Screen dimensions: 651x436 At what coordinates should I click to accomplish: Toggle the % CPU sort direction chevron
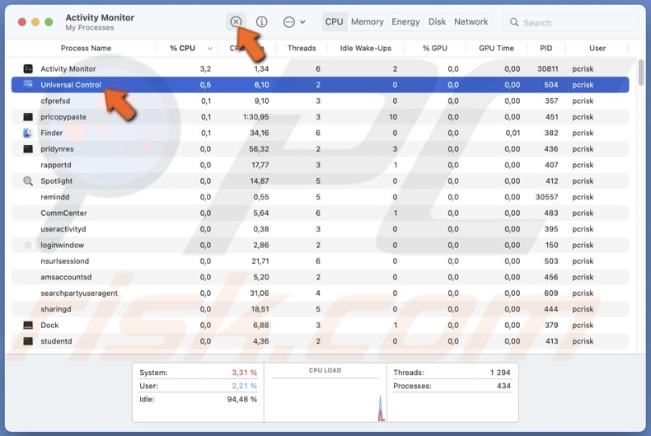210,49
